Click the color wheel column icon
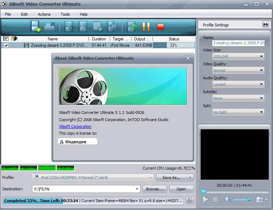Image resolution: width=273 pixels, height=210 pixels. [14, 38]
